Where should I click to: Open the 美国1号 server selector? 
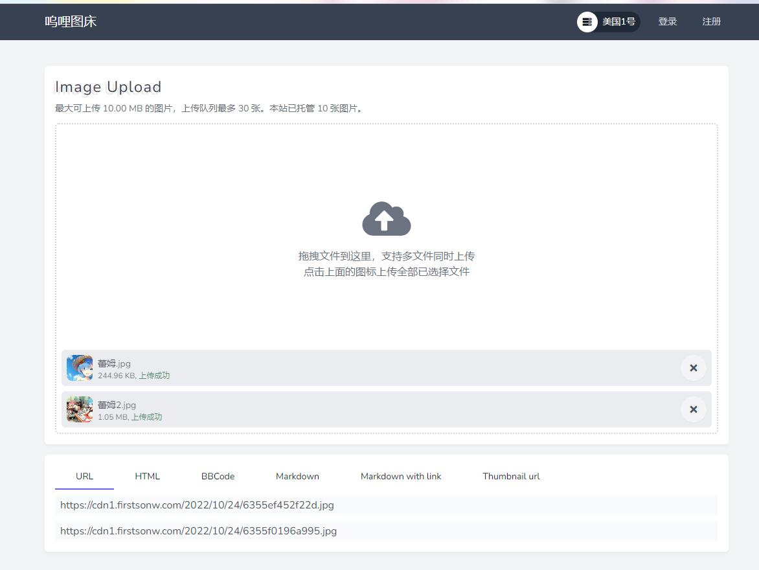tap(609, 22)
